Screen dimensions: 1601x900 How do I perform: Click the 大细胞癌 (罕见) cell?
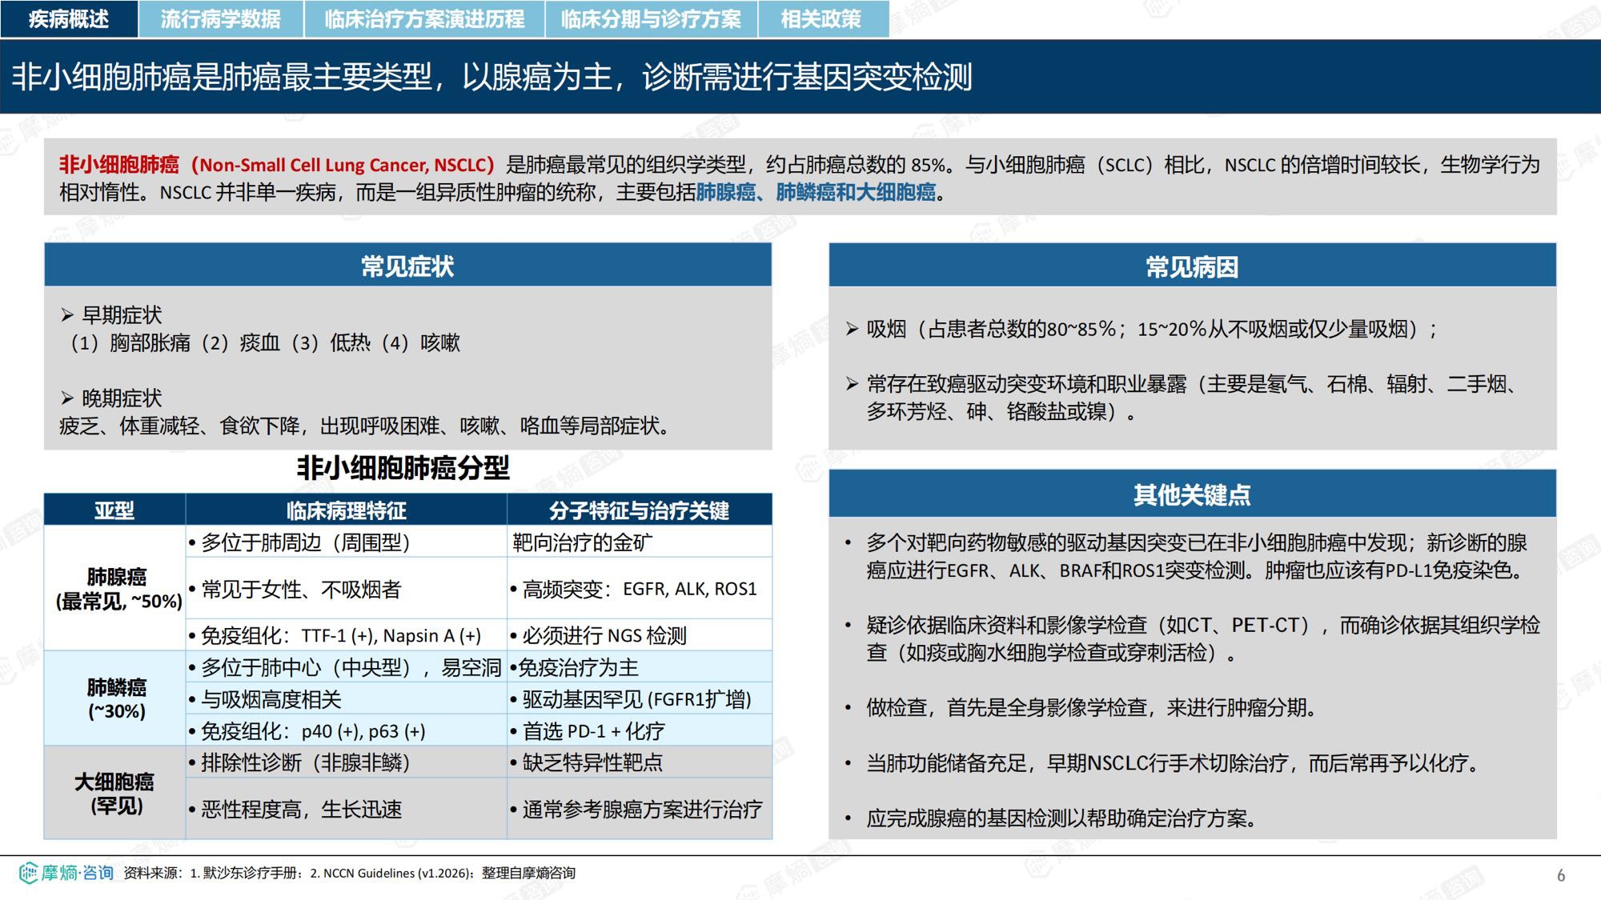click(x=115, y=793)
